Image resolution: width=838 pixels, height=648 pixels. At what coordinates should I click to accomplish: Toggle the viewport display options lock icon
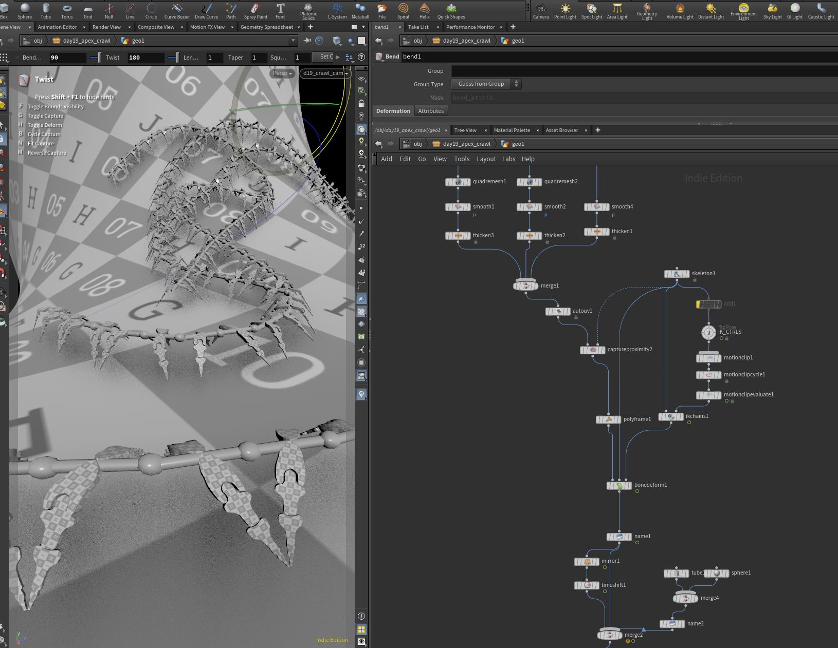click(x=361, y=104)
